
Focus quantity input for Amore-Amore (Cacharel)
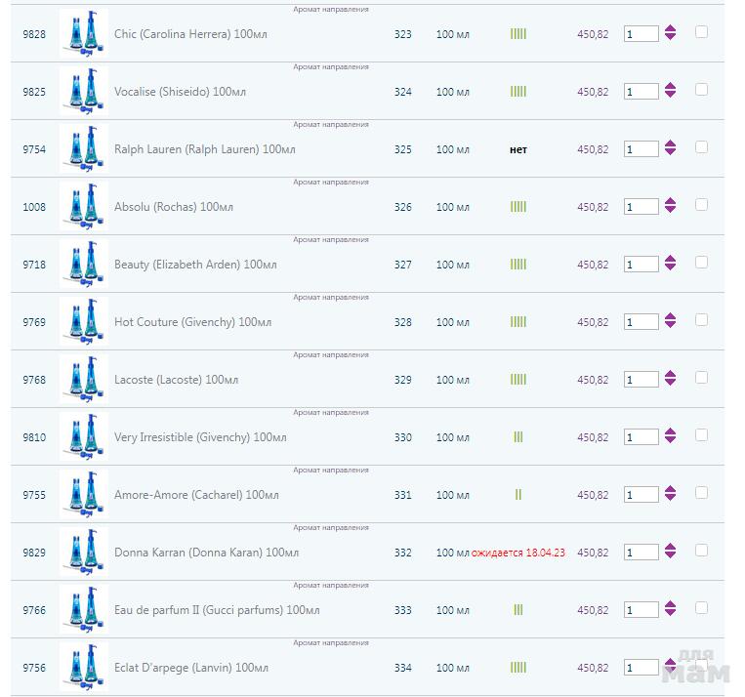pos(641,495)
